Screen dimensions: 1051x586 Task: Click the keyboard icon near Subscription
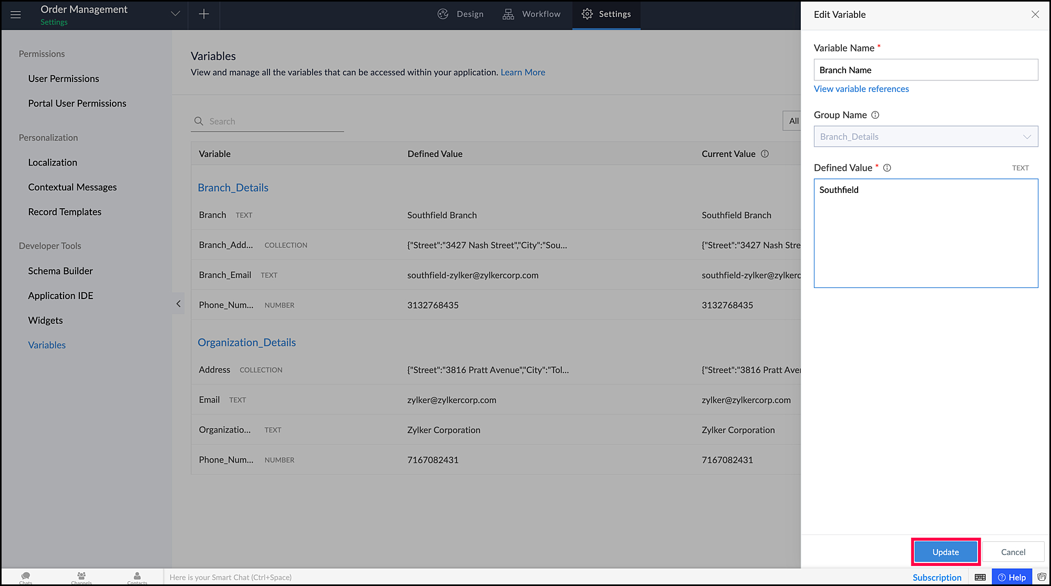980,577
